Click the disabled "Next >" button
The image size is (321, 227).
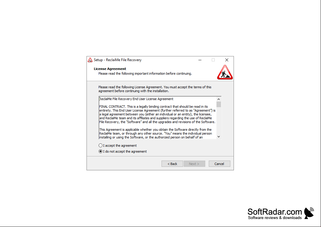tap(194, 164)
